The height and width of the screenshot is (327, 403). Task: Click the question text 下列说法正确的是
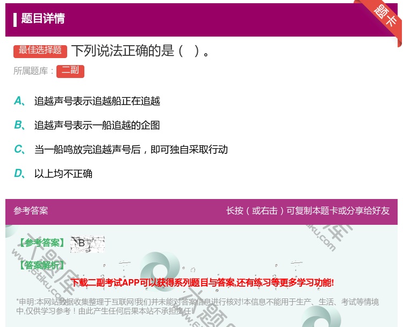141,51
